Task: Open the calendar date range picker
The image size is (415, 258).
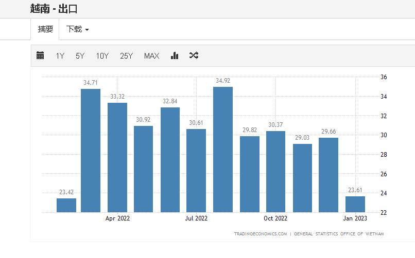Action: tap(40, 56)
